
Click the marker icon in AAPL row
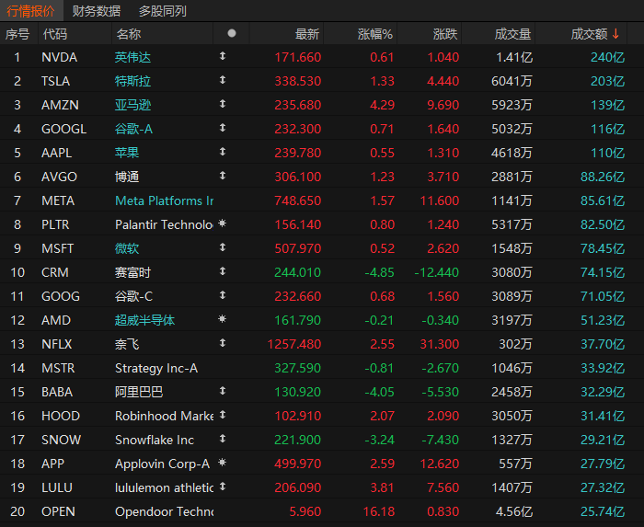223,152
